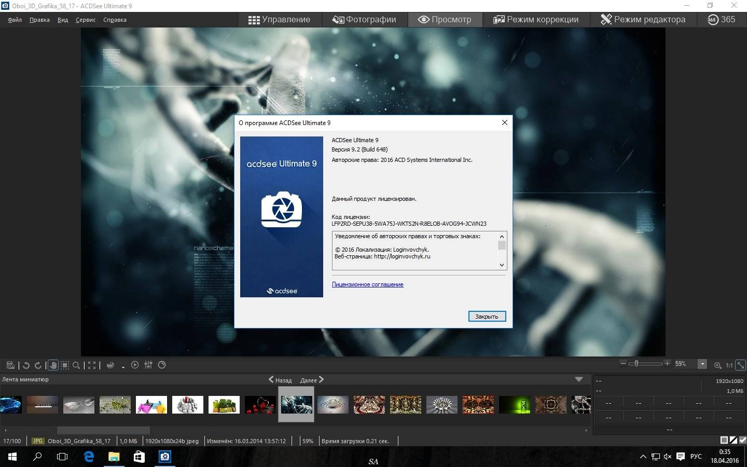
Task: Switch to the Управление mode
Action: pos(279,20)
